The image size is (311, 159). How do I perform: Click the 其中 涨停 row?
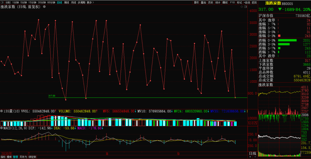[x=285, y=20]
